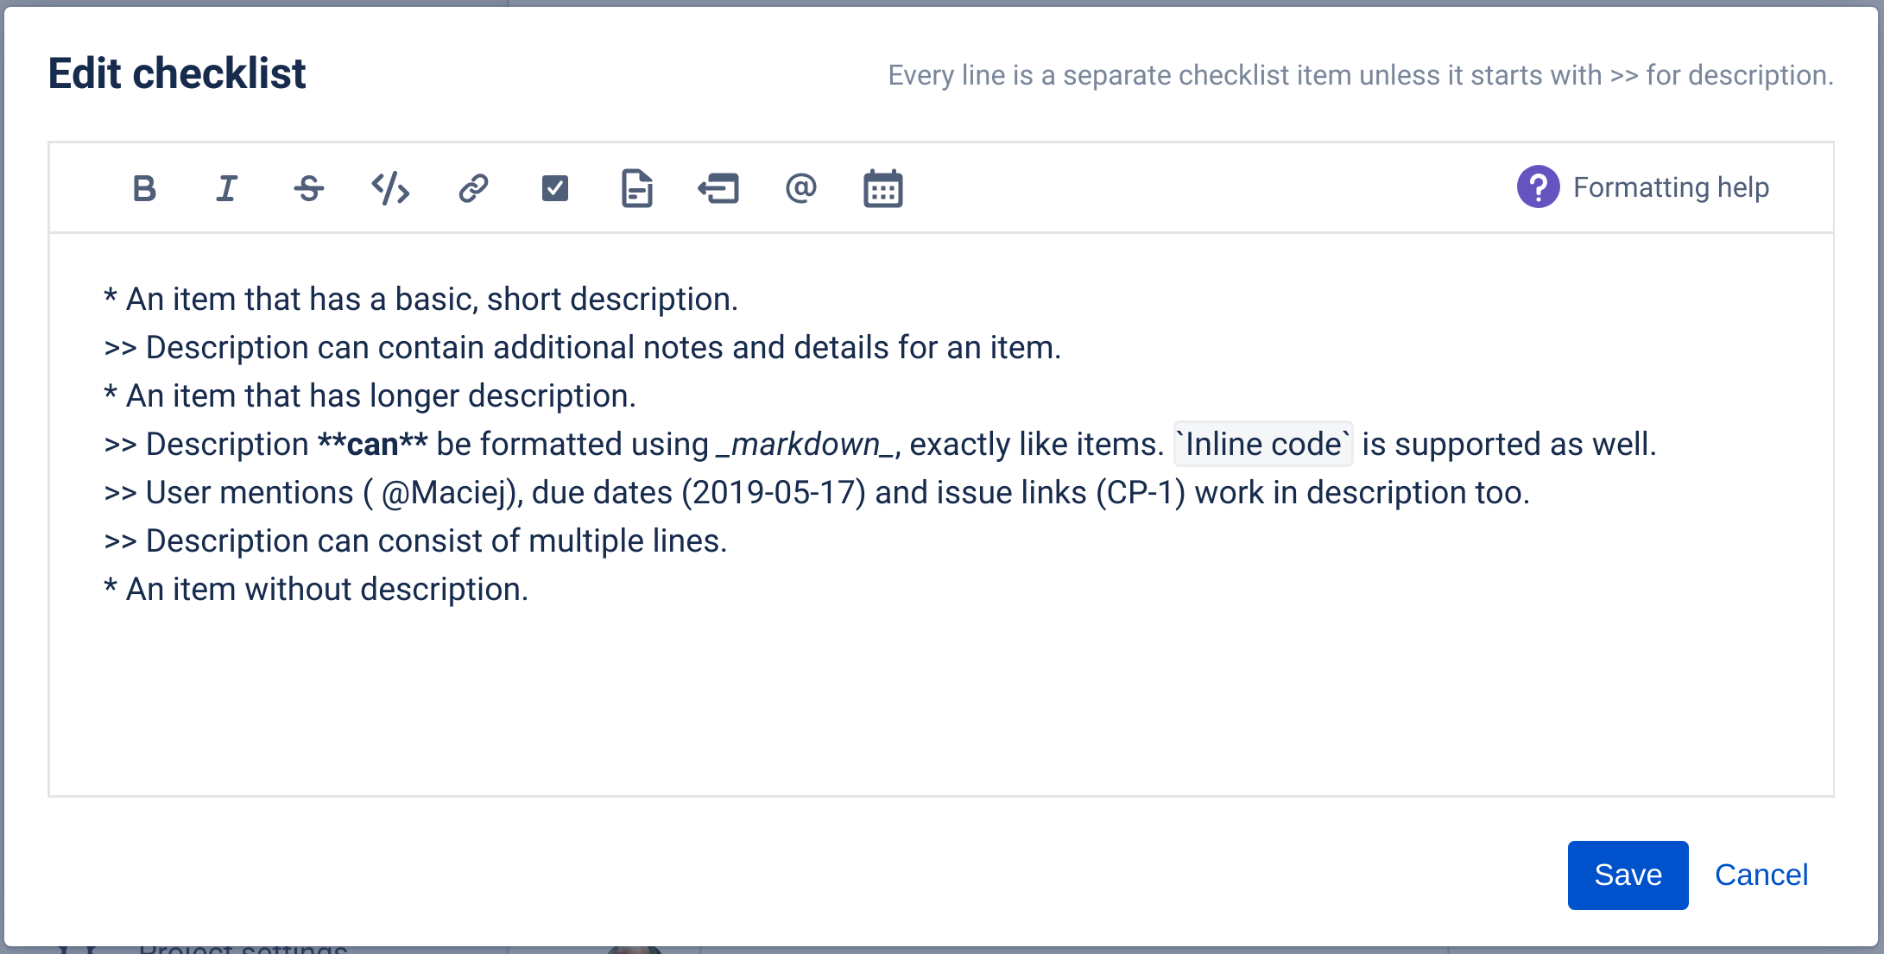Apply strikethrough to text
Screen dimensions: 1884x954
coord(307,188)
